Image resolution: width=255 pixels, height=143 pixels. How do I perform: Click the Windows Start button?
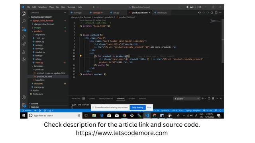24,116
